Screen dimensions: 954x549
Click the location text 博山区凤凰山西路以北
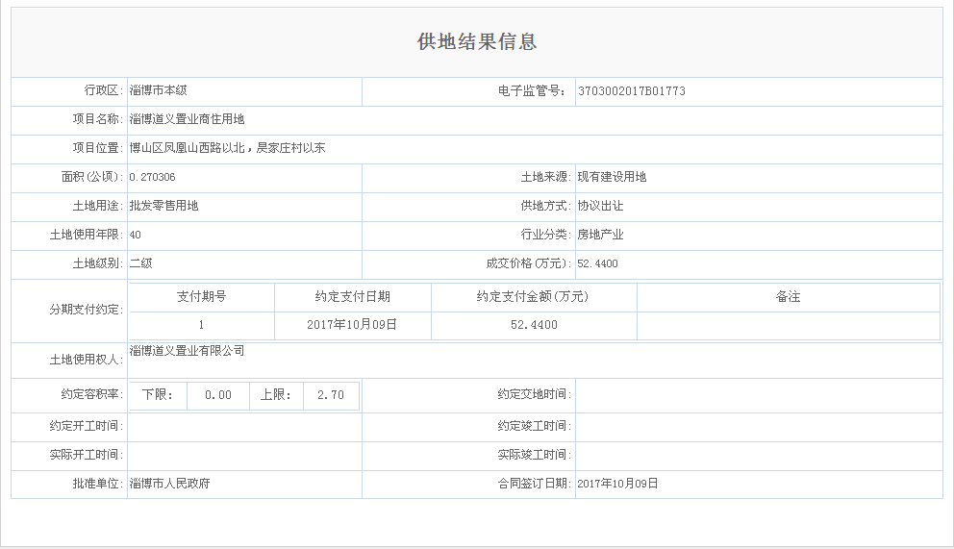[187, 148]
